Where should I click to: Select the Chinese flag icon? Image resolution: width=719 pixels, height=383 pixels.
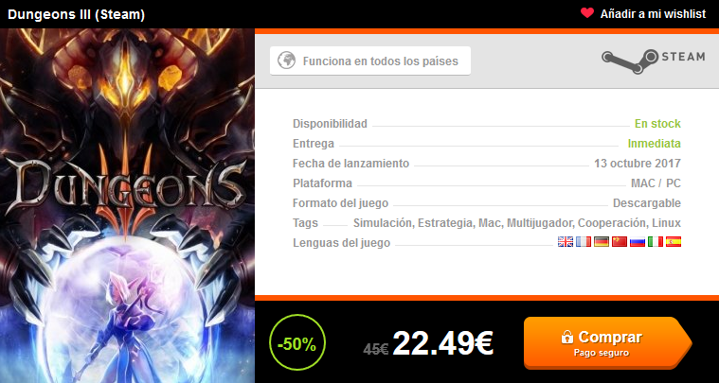pos(619,241)
